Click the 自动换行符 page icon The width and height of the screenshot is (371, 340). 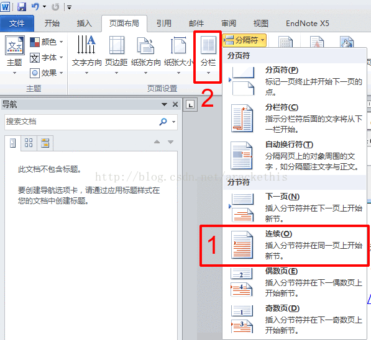coord(242,156)
